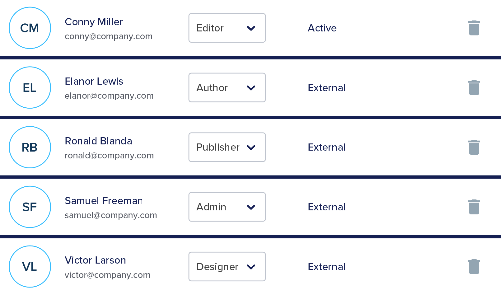Image resolution: width=501 pixels, height=295 pixels.
Task: Change Samuel Freeman's Admin role dropdown
Action: point(227,207)
